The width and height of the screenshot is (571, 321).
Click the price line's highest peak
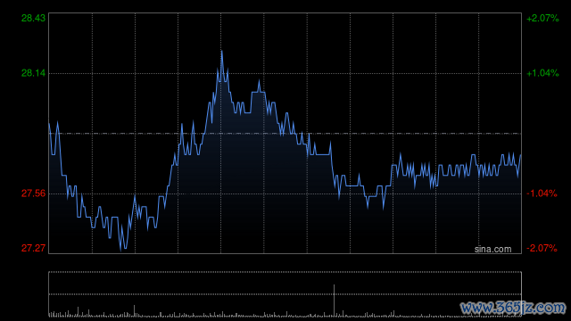point(221,52)
